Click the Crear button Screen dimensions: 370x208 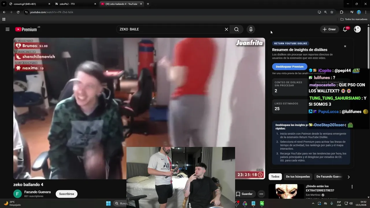[x=329, y=29]
